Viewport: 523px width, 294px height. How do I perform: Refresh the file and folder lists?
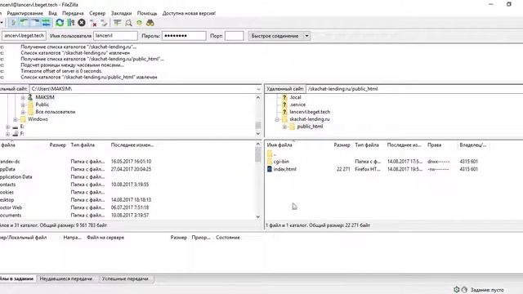[x=60, y=23]
